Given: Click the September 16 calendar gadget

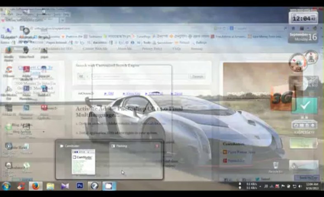Looking at the screenshot, I should (303, 37).
